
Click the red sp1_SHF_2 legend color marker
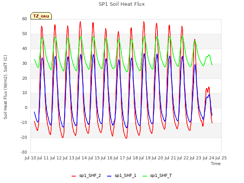[x=74, y=176]
